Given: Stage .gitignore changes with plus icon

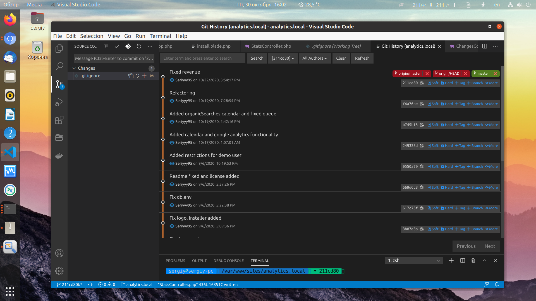Looking at the screenshot, I should [x=144, y=76].
